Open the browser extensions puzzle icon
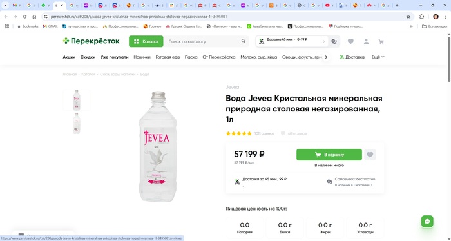The height and width of the screenshot is (241, 451). 421,17
